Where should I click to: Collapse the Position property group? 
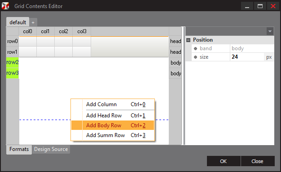(x=188, y=40)
